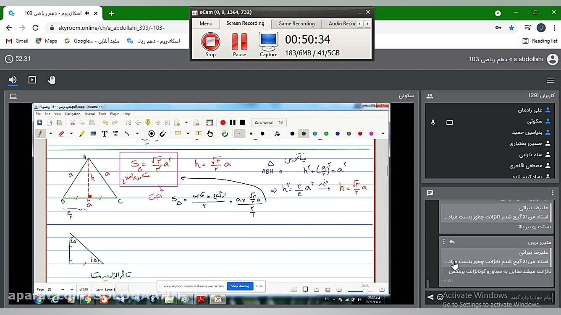
Task: Open the chat panel three-dot menu
Action: [x=553, y=193]
